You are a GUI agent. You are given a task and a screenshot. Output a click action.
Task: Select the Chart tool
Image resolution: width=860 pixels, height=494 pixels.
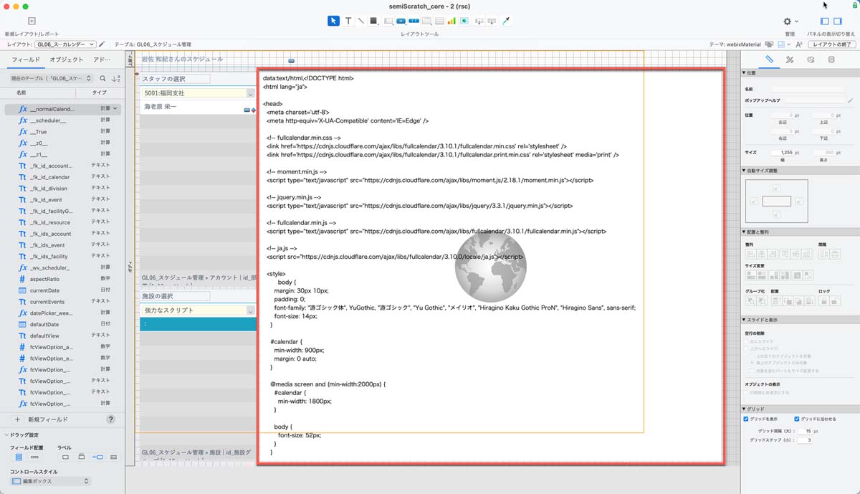tap(451, 21)
